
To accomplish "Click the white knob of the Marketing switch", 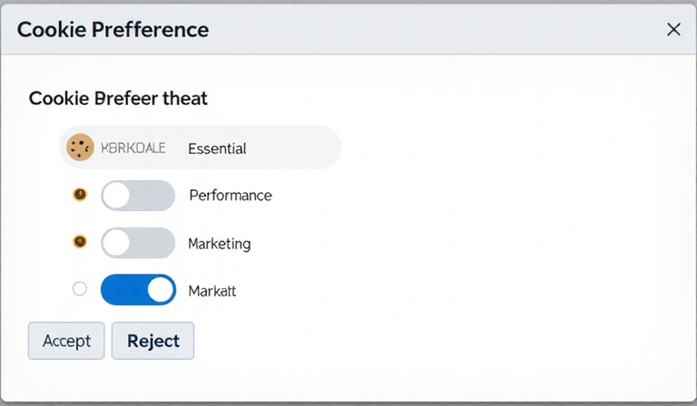I will 116,243.
